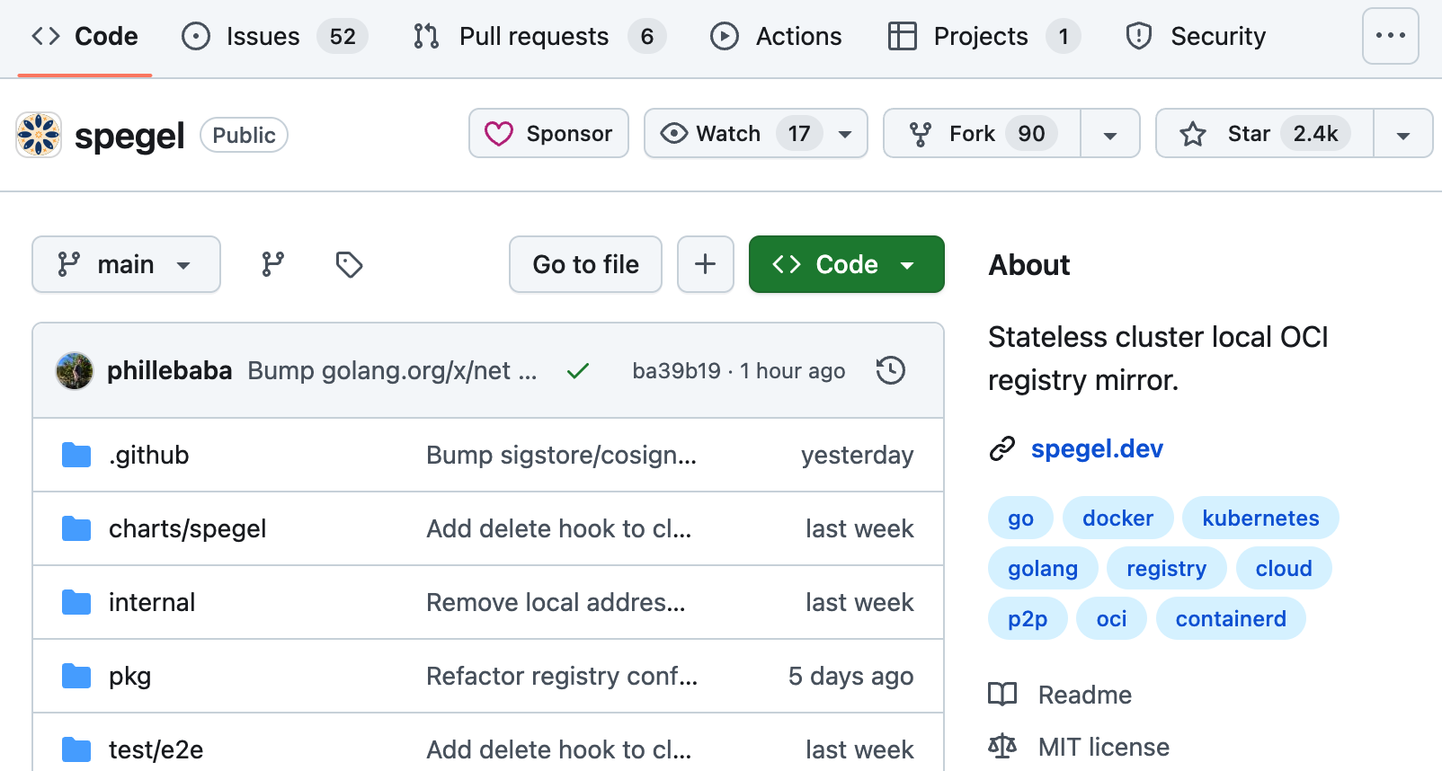1442x771 pixels.
Task: View commit history clock icon
Action: point(890,370)
